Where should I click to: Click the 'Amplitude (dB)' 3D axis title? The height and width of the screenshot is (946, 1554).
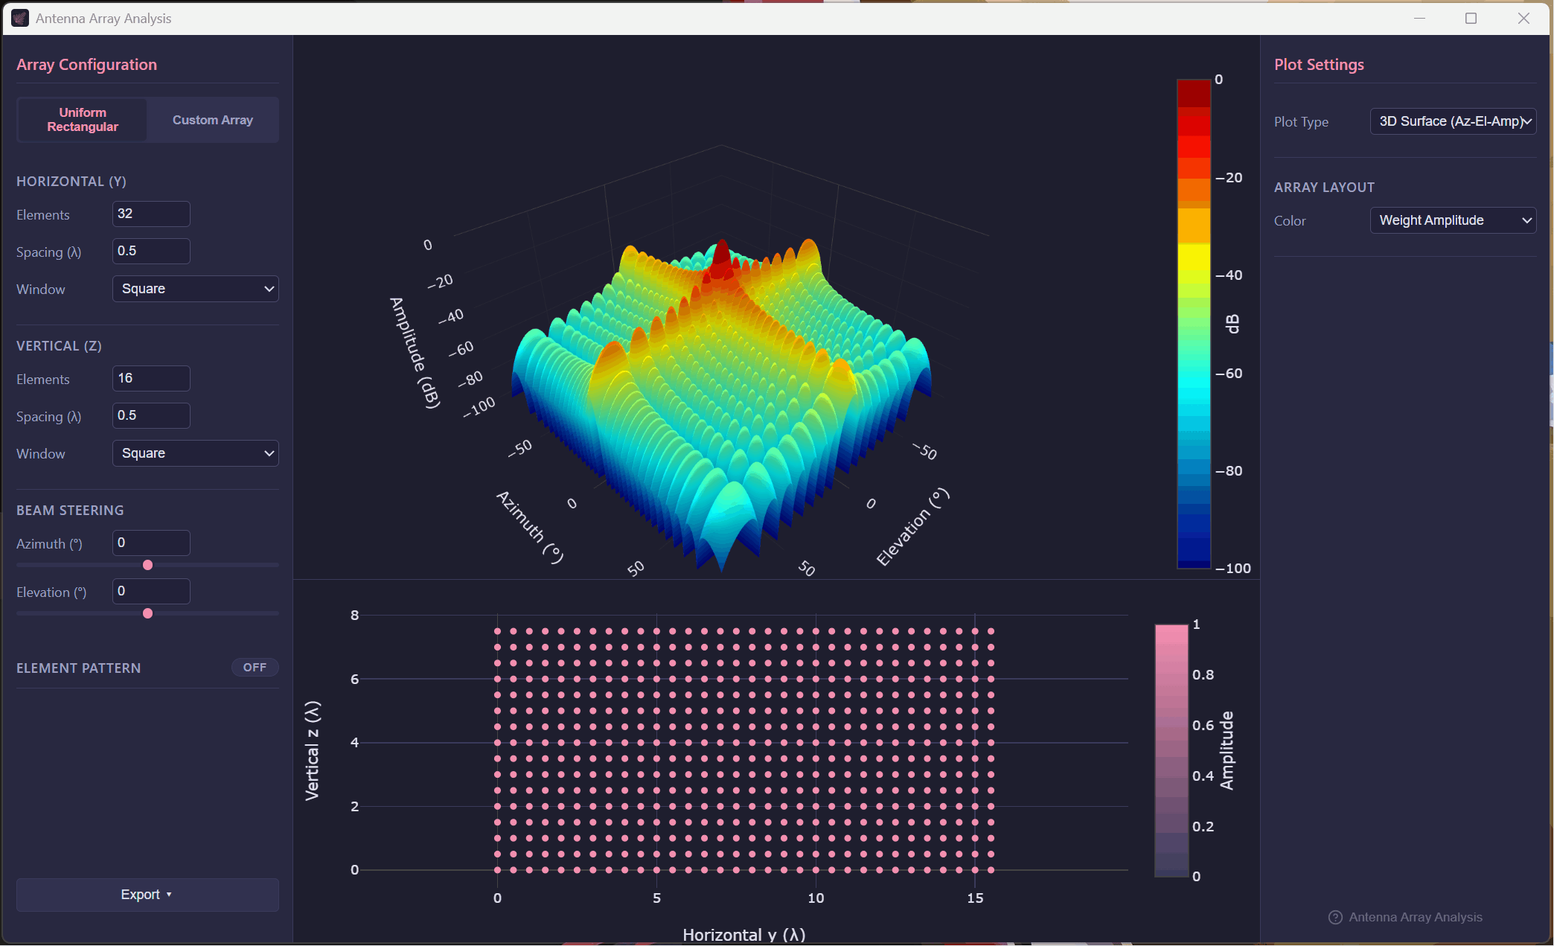click(x=415, y=353)
